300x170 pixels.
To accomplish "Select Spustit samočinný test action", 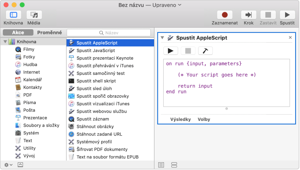I will 110,74.
